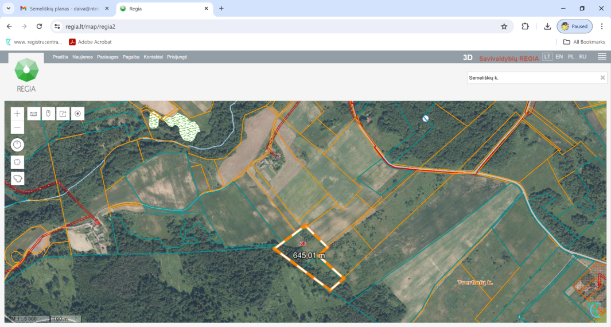This screenshot has width=611, height=327.
Task: Click the 100 m scale bar
Action: (65, 319)
